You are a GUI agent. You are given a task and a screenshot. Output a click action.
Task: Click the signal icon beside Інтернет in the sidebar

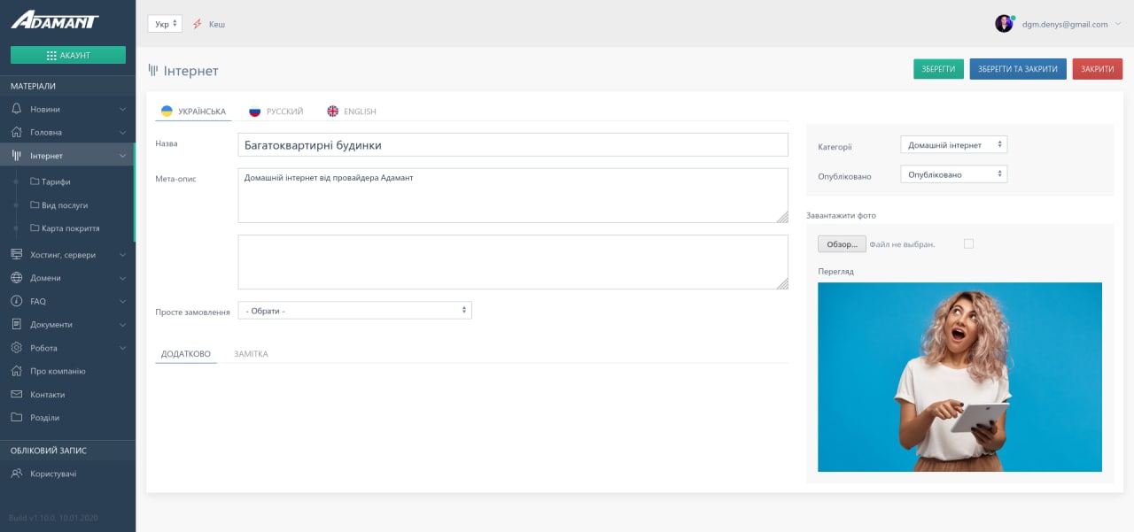pyautogui.click(x=16, y=155)
